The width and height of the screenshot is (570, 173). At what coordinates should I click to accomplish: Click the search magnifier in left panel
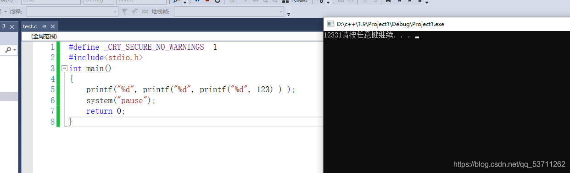[8, 50]
